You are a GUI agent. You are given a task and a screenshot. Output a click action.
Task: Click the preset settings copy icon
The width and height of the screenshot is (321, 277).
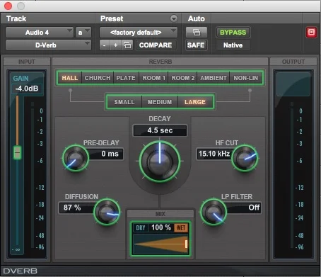[x=127, y=45]
